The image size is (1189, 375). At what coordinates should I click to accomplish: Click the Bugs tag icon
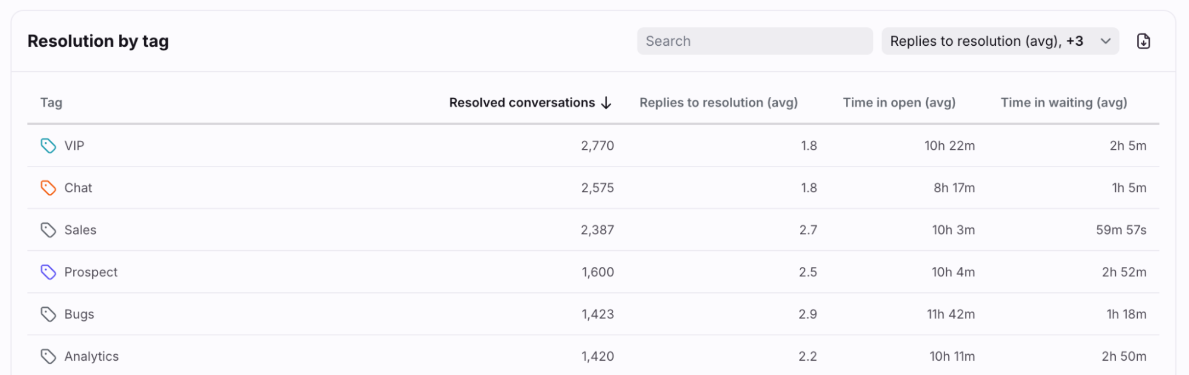pos(48,314)
